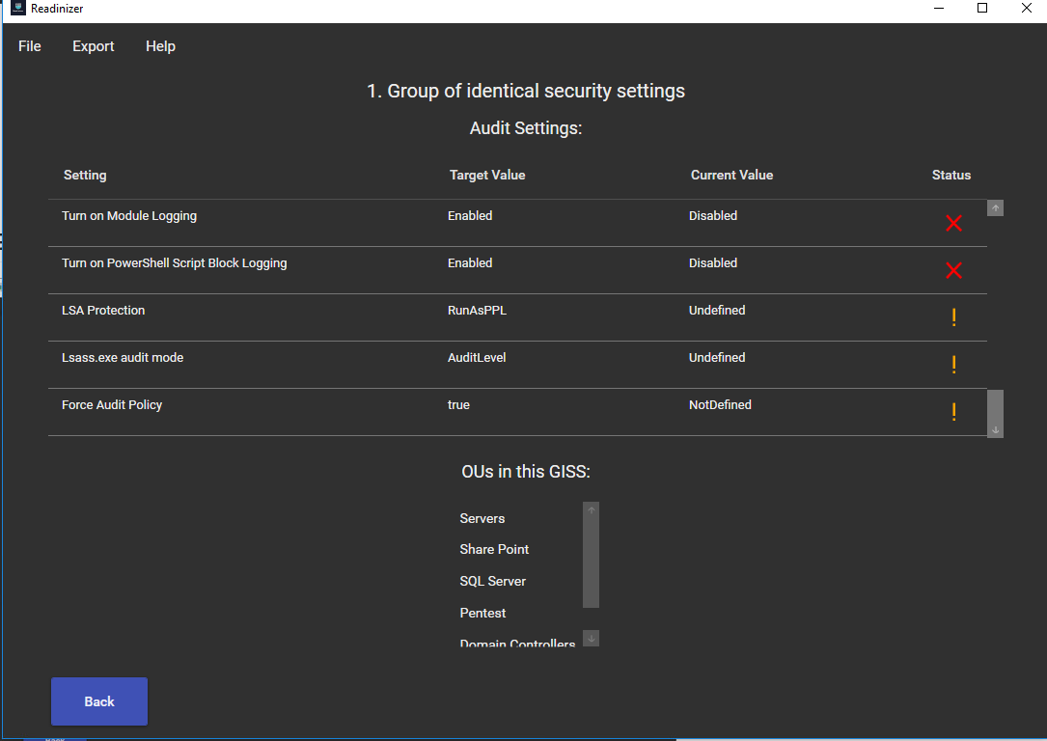
Task: Click the down arrow below the OU list
Action: (590, 638)
